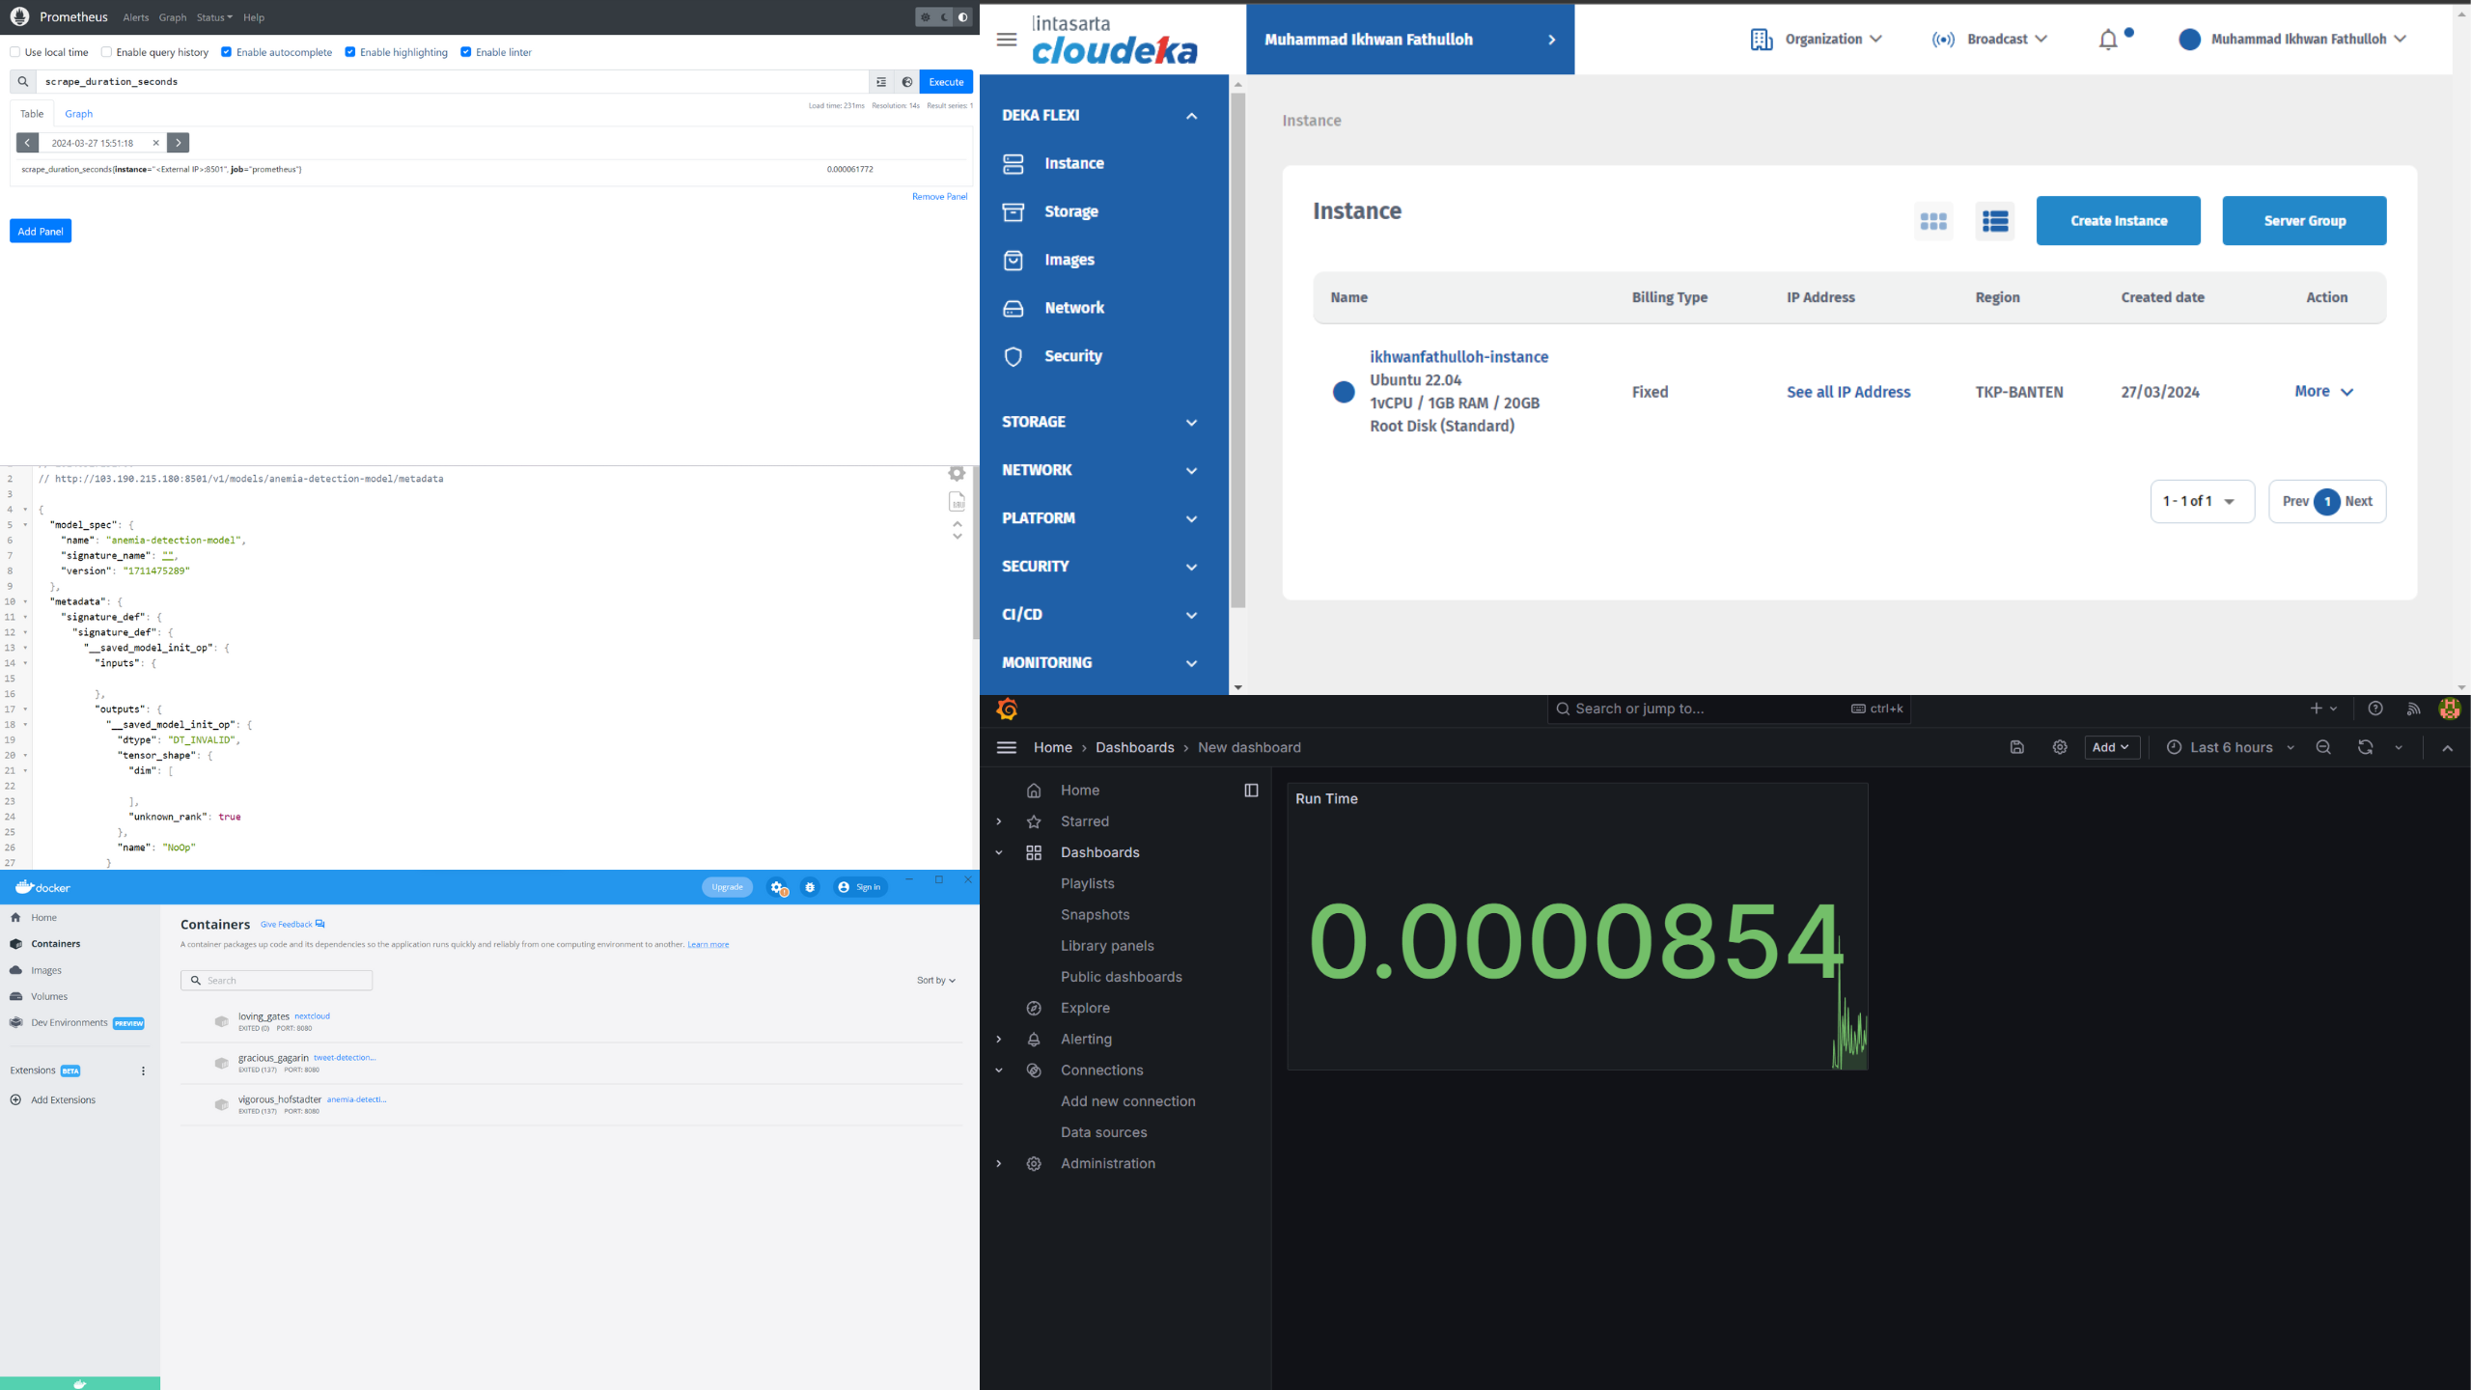Click the Grafana logo icon
Image resolution: width=2471 pixels, height=1390 pixels.
click(1007, 709)
